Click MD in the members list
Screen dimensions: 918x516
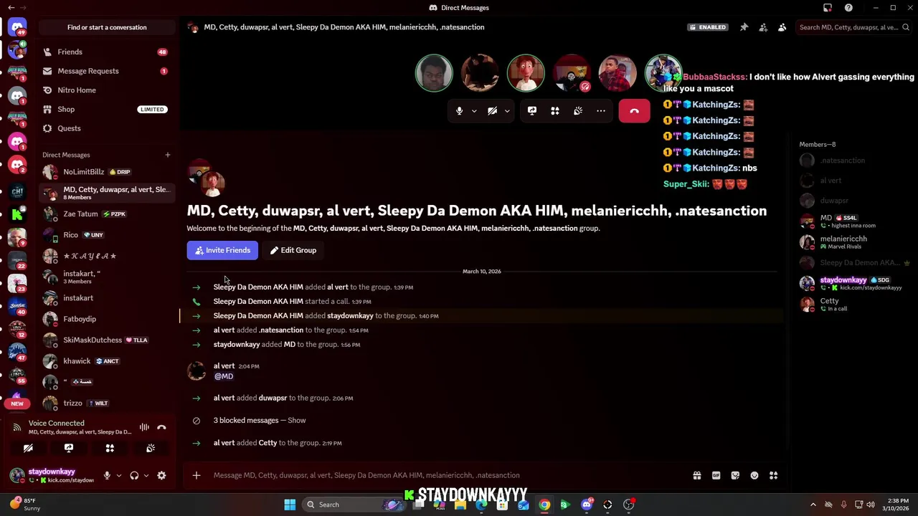pos(855,221)
